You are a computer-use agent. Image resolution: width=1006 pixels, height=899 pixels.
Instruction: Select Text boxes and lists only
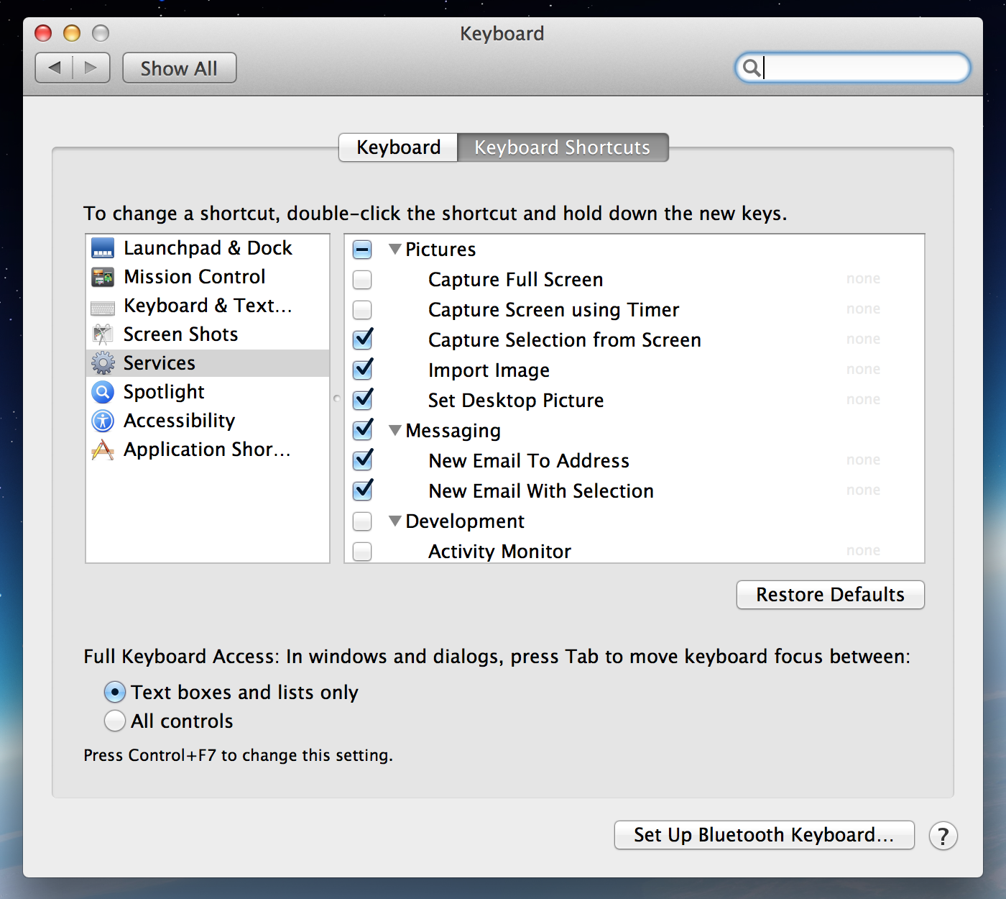(115, 692)
